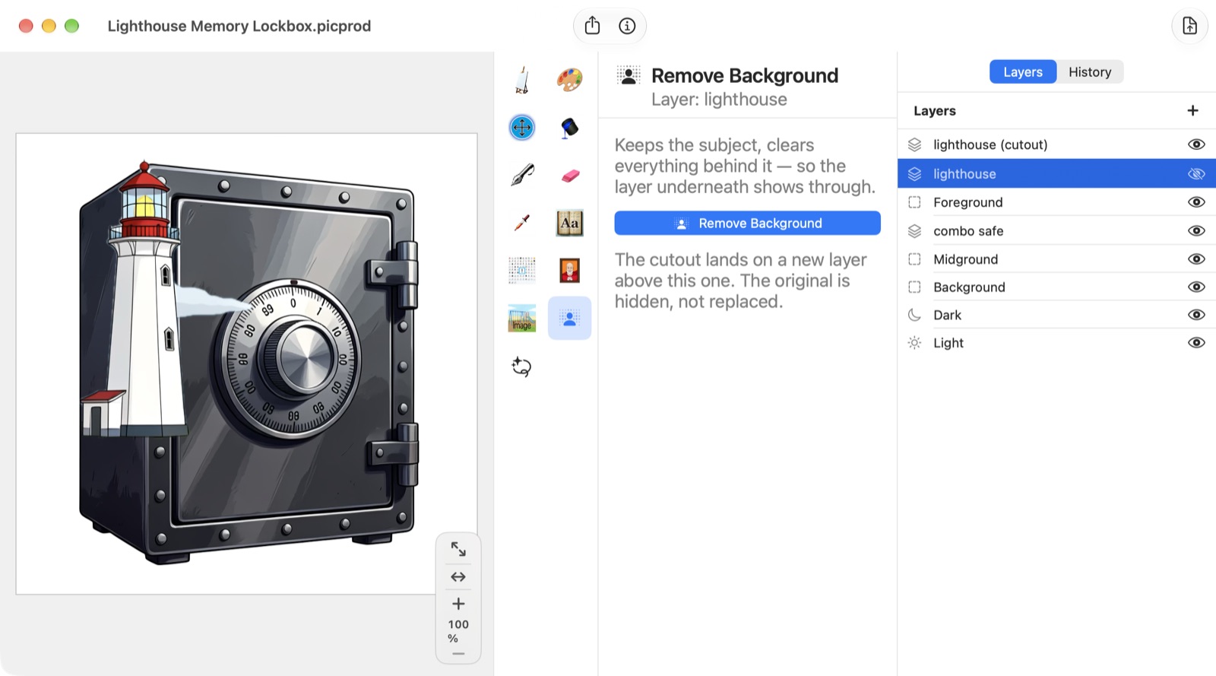Hide the Background layer
Image resolution: width=1216 pixels, height=676 pixels.
1196,287
